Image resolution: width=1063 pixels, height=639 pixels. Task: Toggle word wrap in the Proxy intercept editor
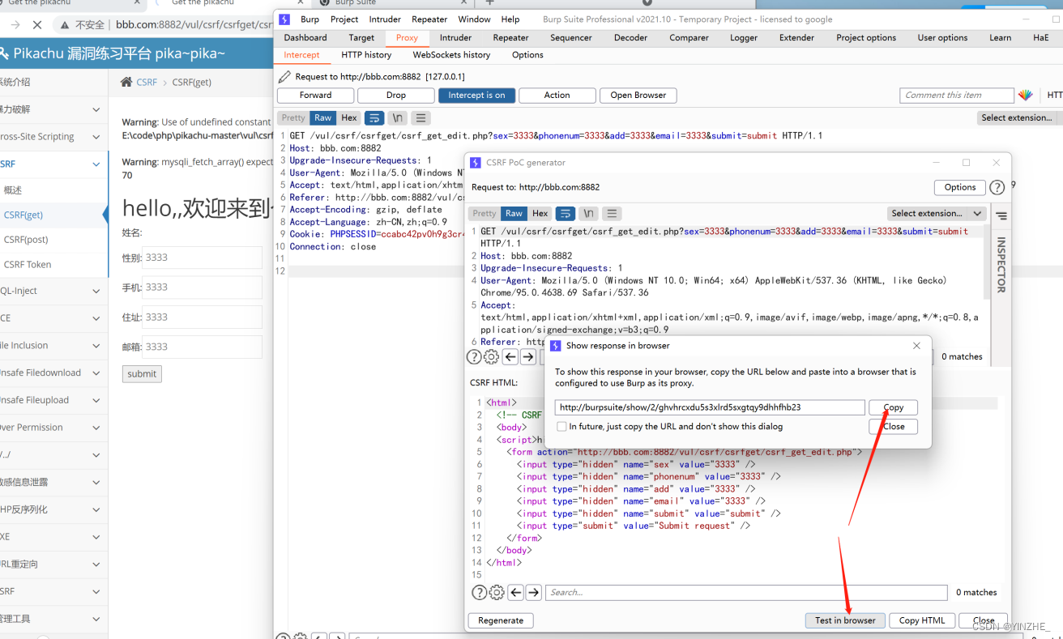coord(375,118)
